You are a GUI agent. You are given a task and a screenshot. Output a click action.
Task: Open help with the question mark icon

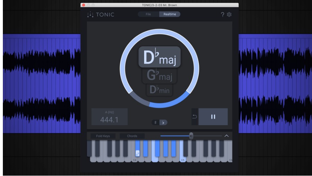coord(222,15)
